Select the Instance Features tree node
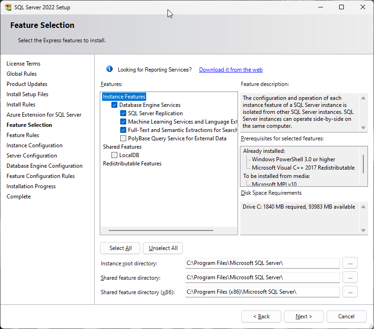 (124, 97)
